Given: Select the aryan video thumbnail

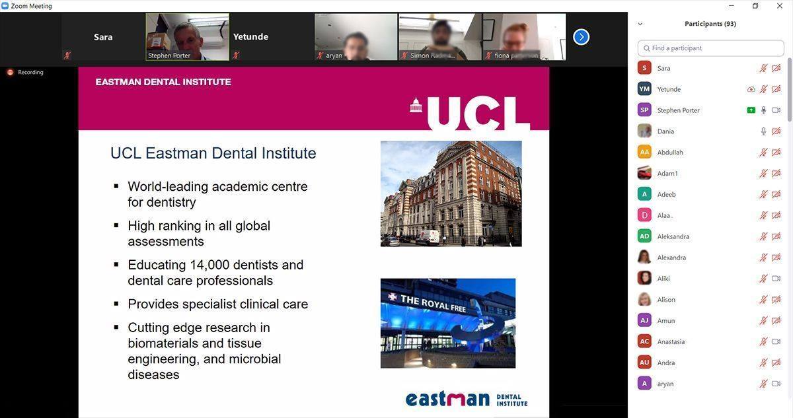Looking at the screenshot, I should (356, 37).
